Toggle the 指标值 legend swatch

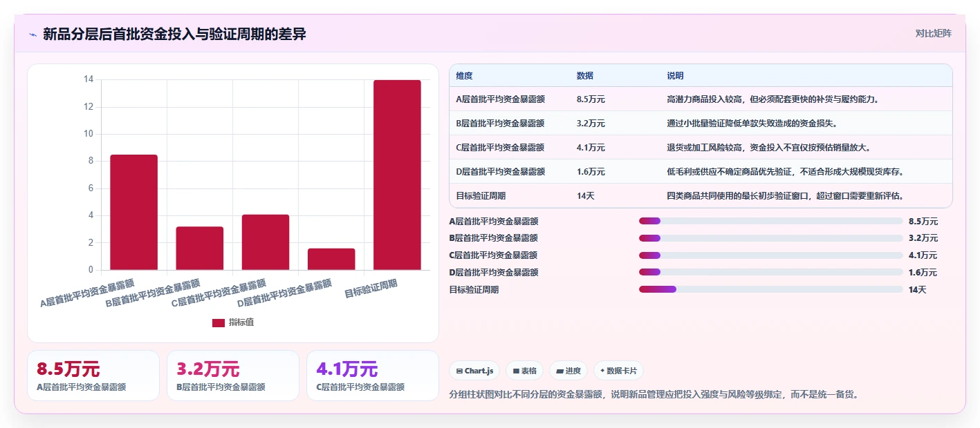(x=219, y=322)
